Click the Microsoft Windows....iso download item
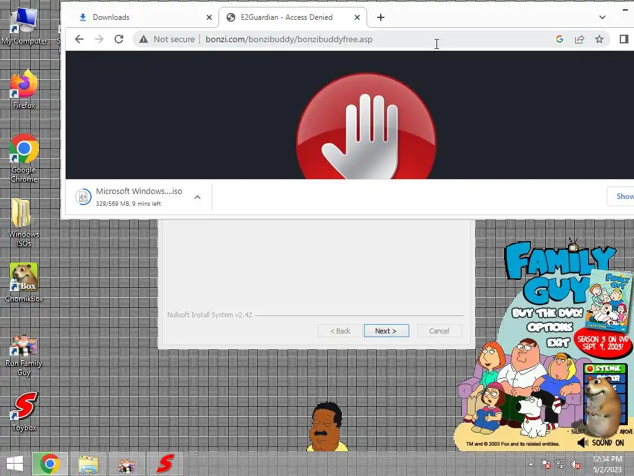Viewport: 634px width, 476px height. point(139,196)
